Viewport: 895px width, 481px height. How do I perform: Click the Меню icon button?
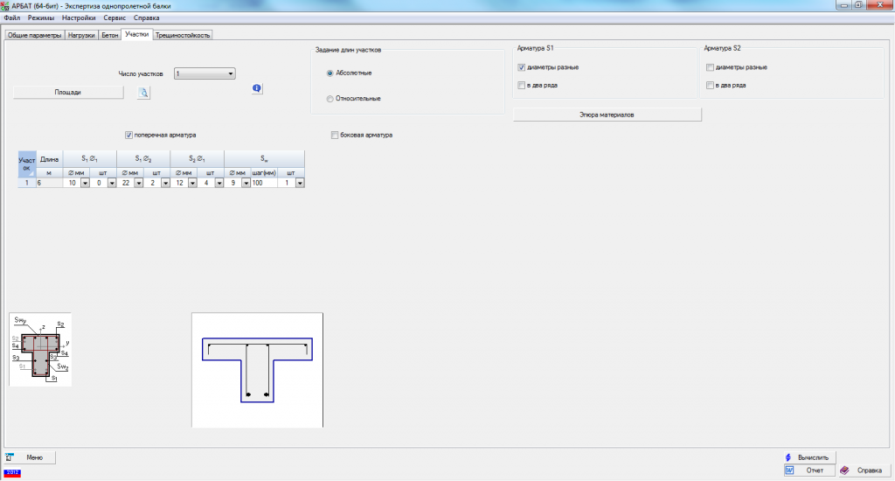click(9, 457)
